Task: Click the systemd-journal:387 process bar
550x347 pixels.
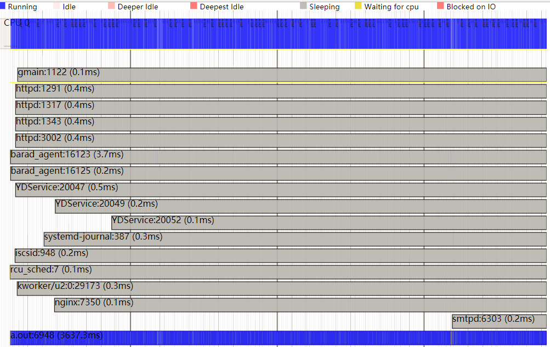Action: coord(295,240)
